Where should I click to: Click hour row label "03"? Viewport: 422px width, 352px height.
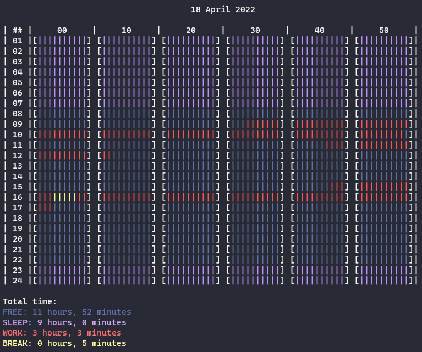click(x=18, y=62)
